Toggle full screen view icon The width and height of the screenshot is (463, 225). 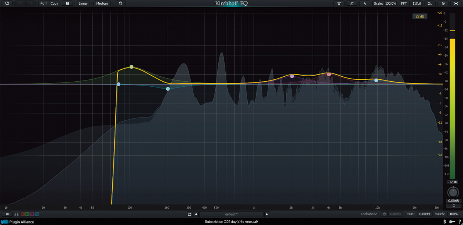pyautogui.click(x=456, y=3)
